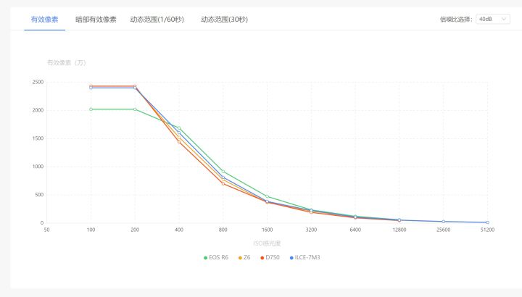Select the 动态范围(1/60秒) tab

(x=157, y=19)
